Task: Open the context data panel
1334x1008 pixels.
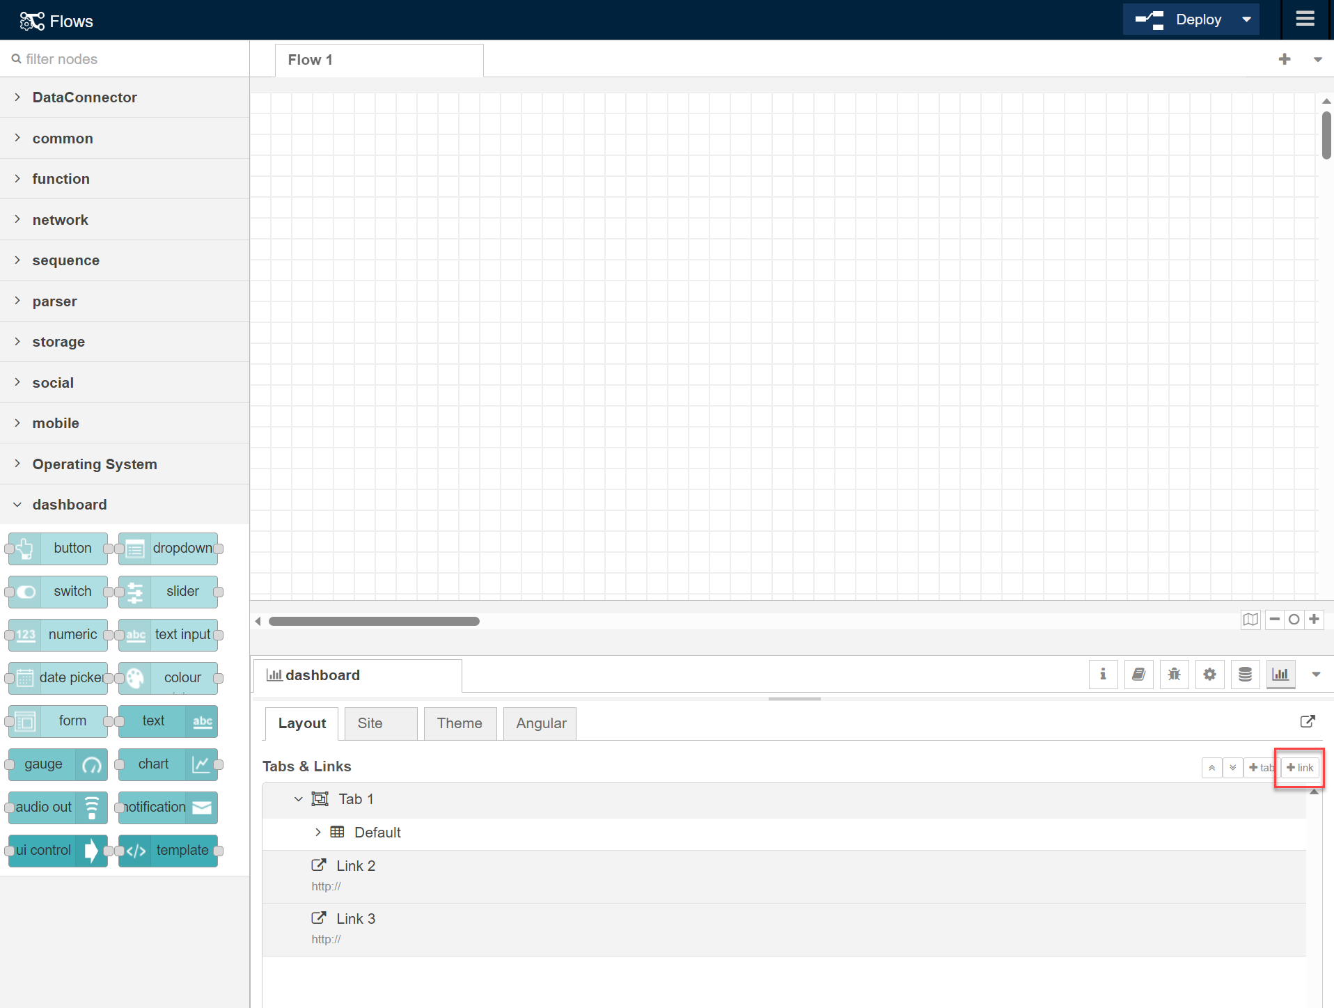Action: pyautogui.click(x=1245, y=674)
